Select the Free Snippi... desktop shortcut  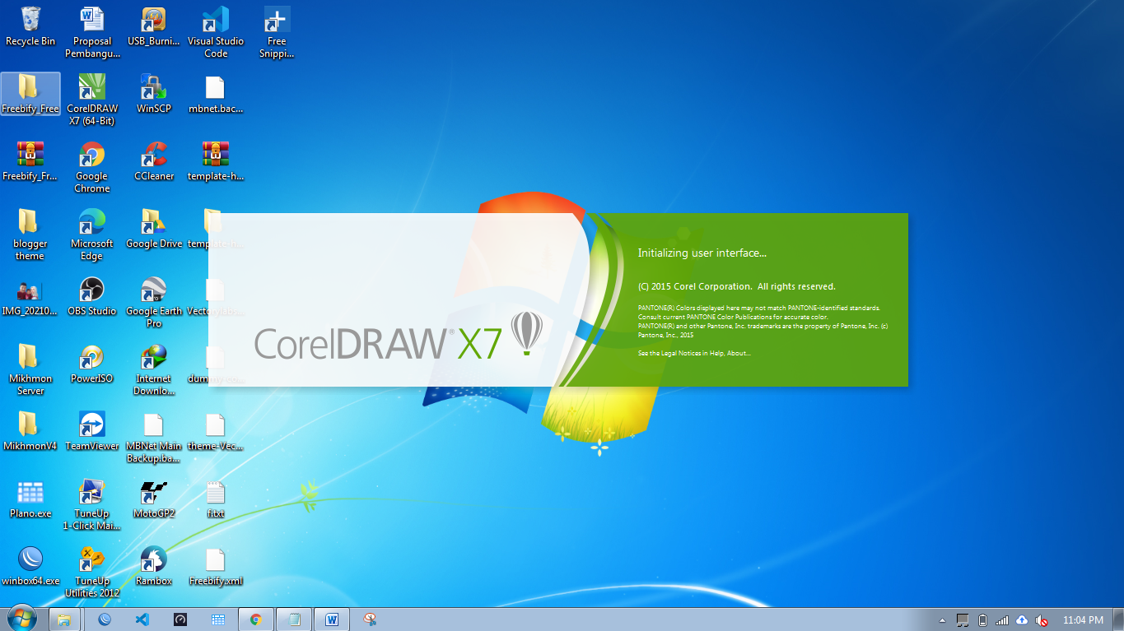tap(277, 33)
